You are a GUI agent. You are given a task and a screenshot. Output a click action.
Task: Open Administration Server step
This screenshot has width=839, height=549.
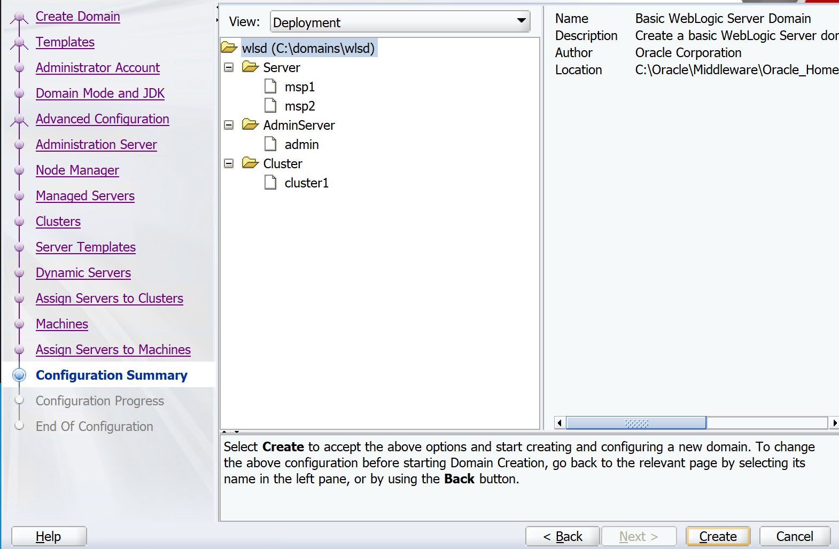coord(96,145)
